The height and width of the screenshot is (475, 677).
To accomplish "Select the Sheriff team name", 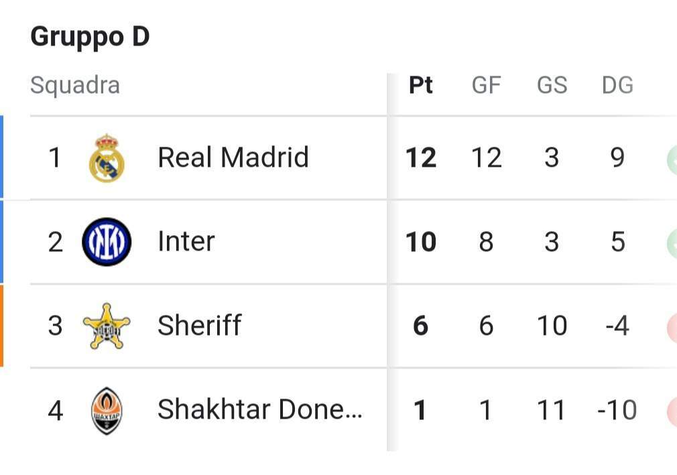I will pos(199,326).
